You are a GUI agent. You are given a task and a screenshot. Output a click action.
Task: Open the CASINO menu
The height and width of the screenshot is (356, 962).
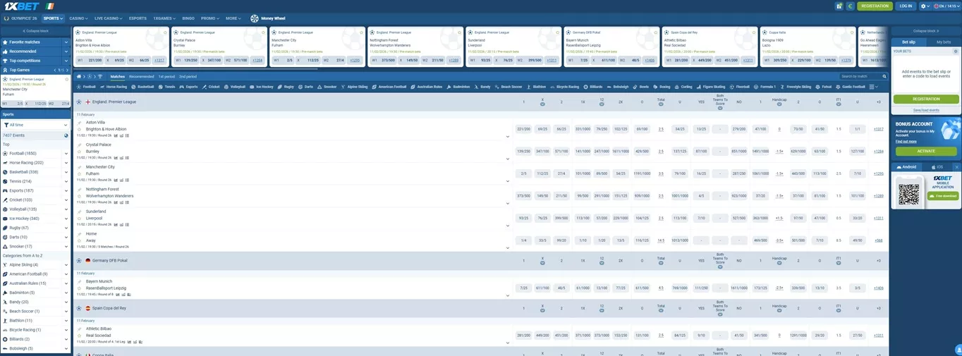78,18
